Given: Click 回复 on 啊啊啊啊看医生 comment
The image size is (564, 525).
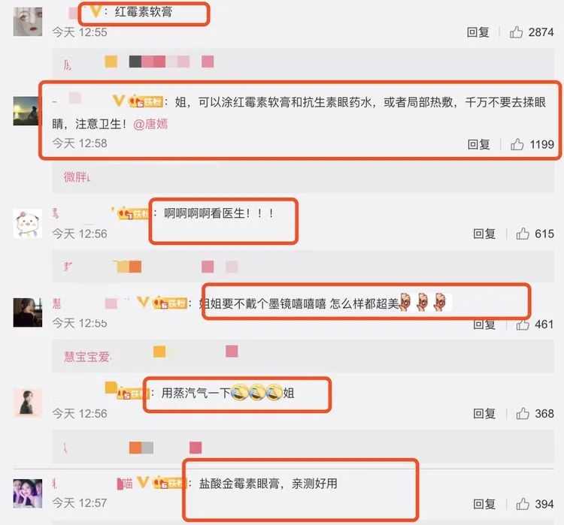Looking at the screenshot, I should [x=484, y=234].
